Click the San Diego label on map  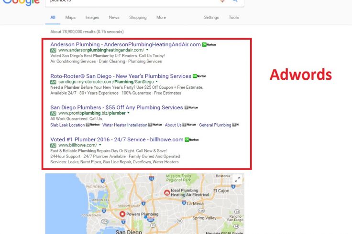pyautogui.click(x=129, y=232)
